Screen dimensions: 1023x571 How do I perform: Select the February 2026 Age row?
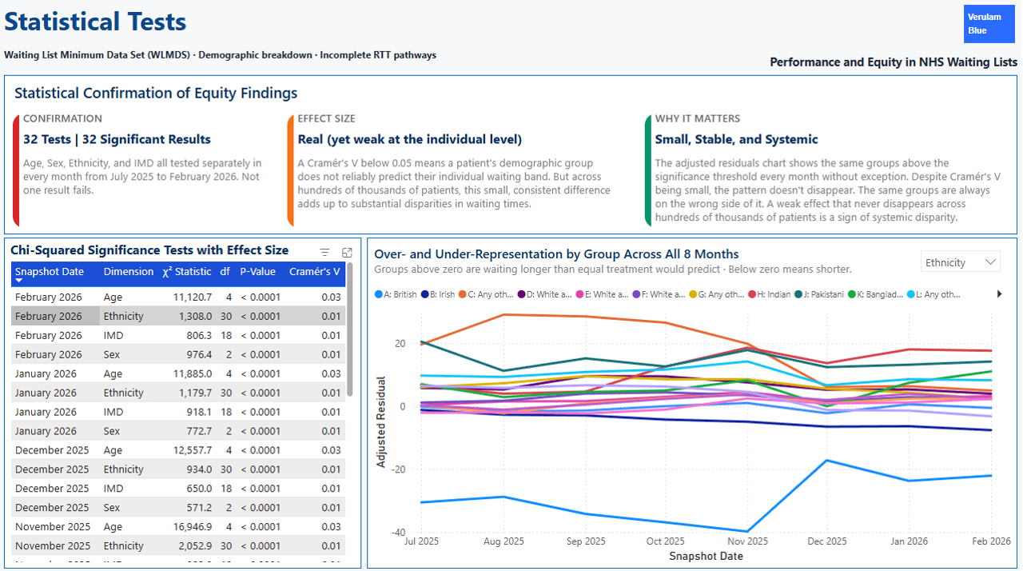click(179, 297)
